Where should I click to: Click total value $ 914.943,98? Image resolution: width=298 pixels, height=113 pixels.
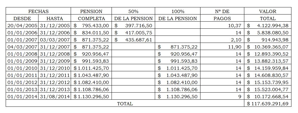[268, 40]
